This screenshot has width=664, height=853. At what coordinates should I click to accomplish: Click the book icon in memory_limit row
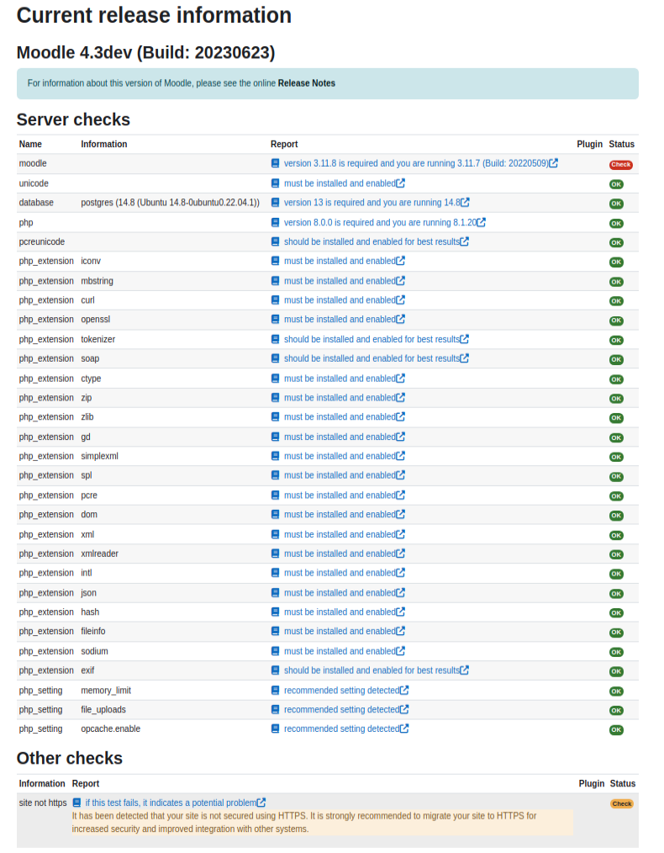click(x=276, y=691)
